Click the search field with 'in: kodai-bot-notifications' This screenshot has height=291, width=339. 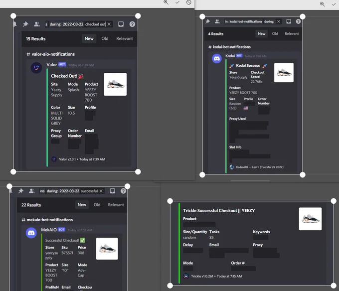tap(253, 21)
